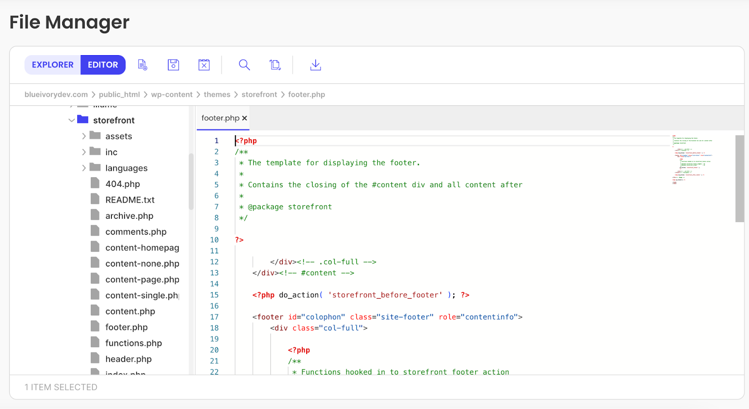
Task: Navigate to wp-content breadcrumb
Action: coord(172,94)
